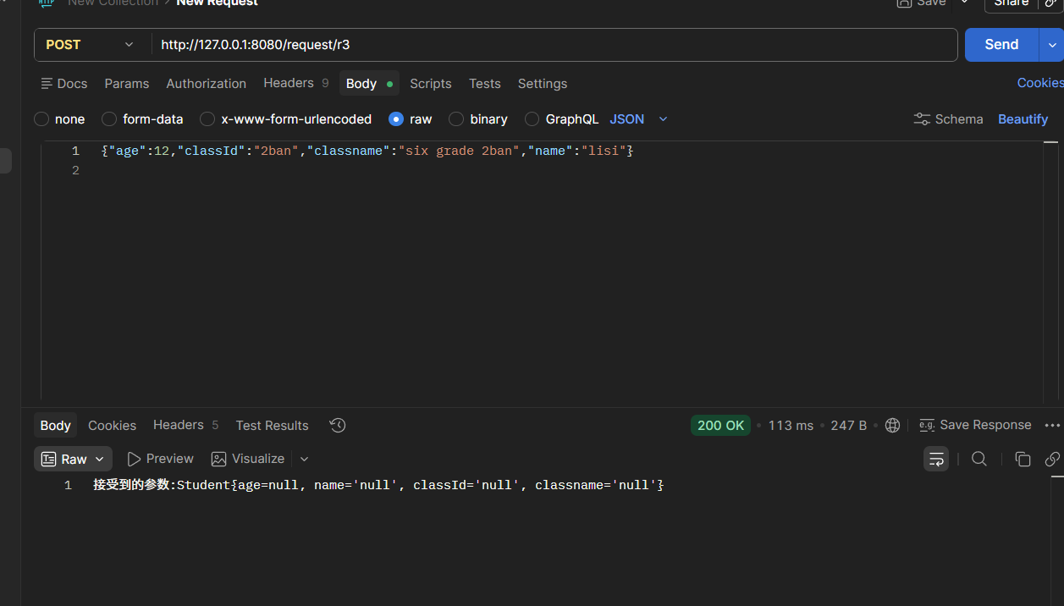This screenshot has height=606, width=1064.
Task: Send the request with the Send button
Action: point(1001,45)
